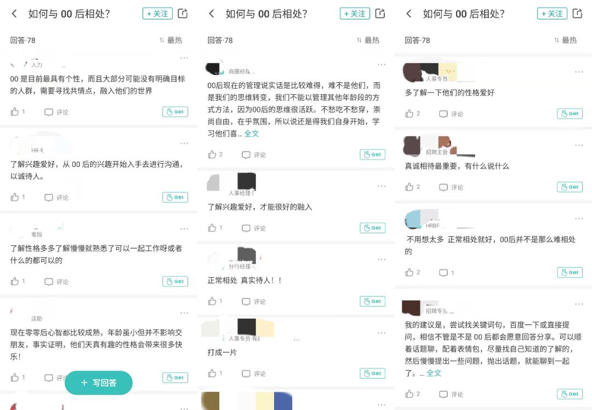Screen dimensions: 592x410
Task: Click the 写回答 button
Action: pyautogui.click(x=99, y=383)
